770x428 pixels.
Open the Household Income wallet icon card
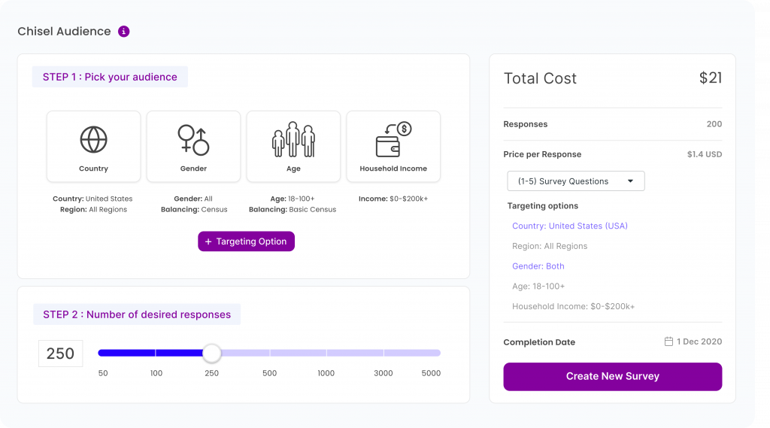point(393,147)
